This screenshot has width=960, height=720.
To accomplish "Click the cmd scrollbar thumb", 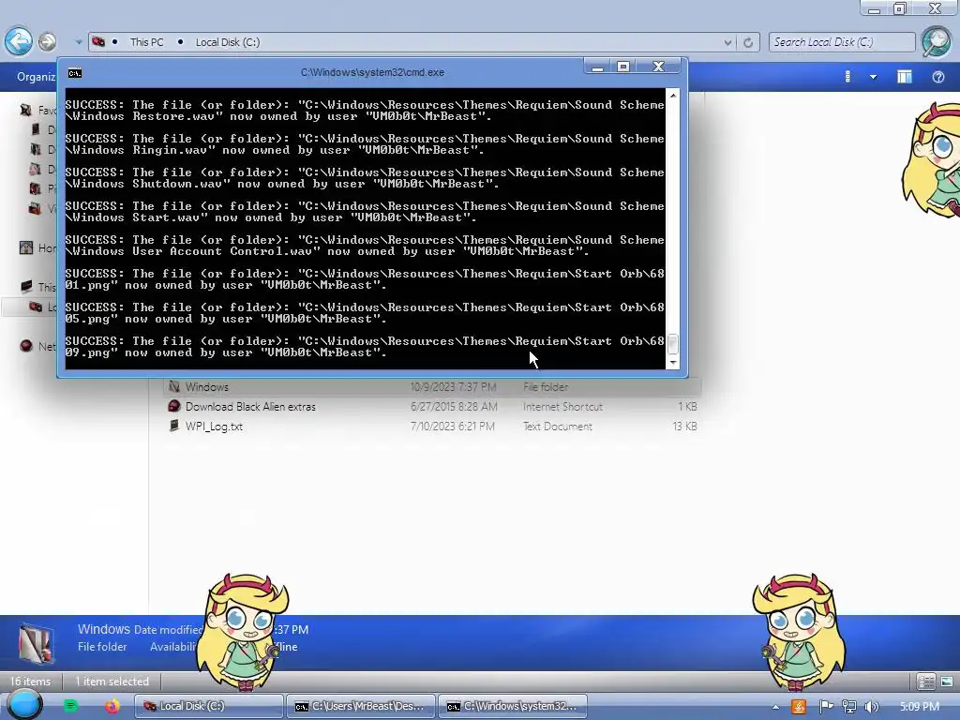I will tap(673, 343).
